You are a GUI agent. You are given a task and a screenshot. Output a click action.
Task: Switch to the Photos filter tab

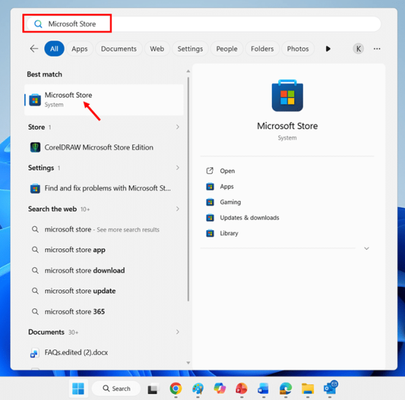pyautogui.click(x=298, y=49)
